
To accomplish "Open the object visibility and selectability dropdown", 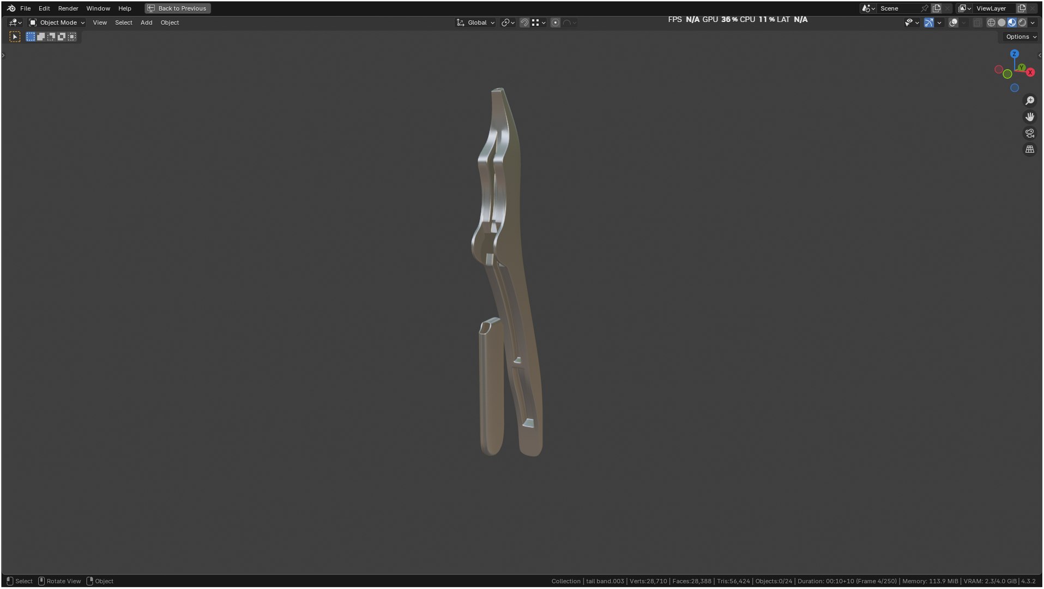I will (x=912, y=22).
